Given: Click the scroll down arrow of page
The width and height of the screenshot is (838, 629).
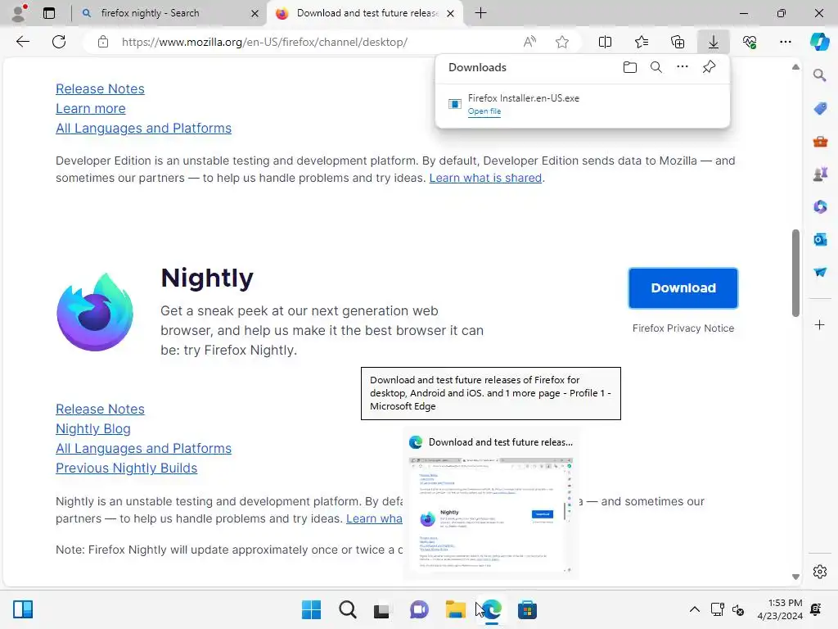Looking at the screenshot, I should [795, 577].
